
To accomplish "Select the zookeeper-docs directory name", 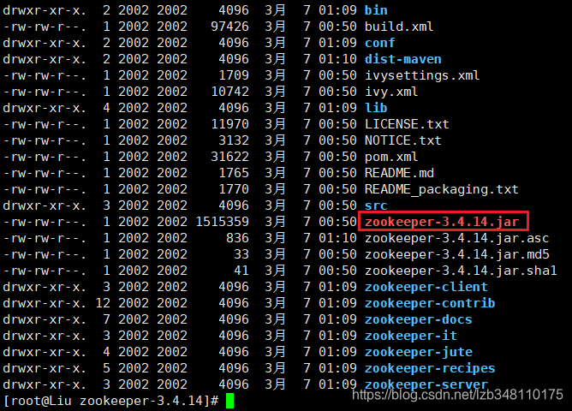I will (419, 319).
